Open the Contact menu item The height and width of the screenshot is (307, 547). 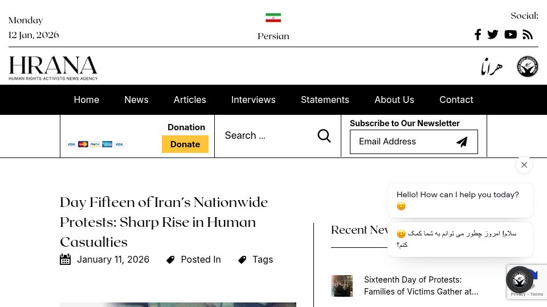(x=456, y=99)
